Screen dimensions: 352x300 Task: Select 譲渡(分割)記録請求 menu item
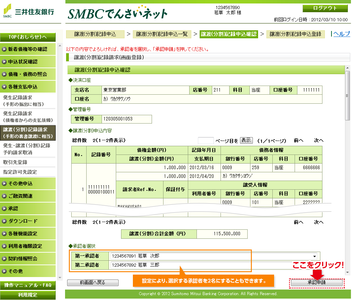click(x=28, y=133)
